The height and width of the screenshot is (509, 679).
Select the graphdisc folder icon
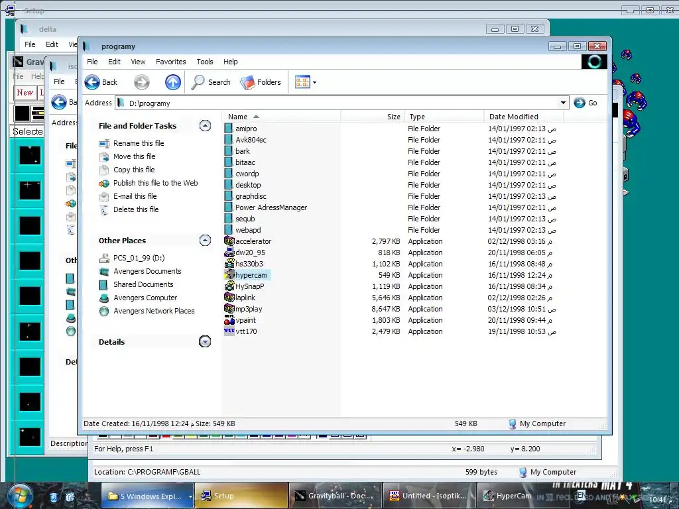(x=229, y=196)
